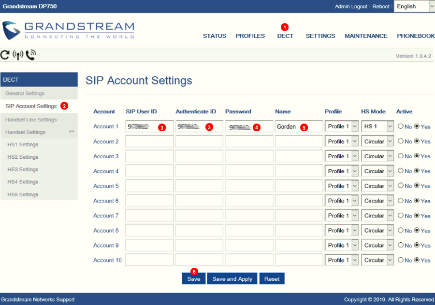The height and width of the screenshot is (305, 435).
Task: Open the STATUS menu
Action: click(x=214, y=36)
